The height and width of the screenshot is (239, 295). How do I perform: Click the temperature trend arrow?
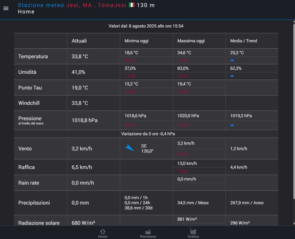232,60
